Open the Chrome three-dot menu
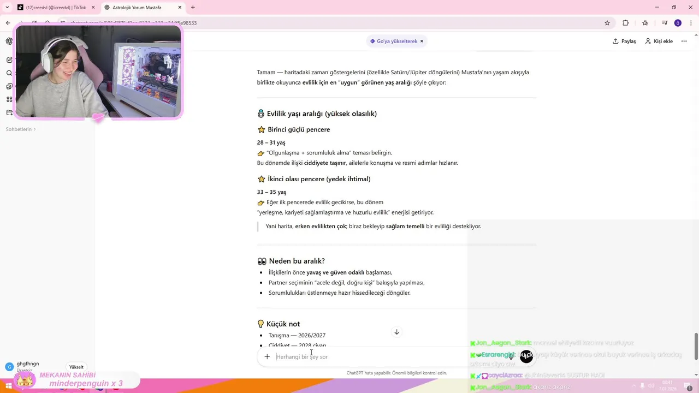The width and height of the screenshot is (699, 393). (691, 23)
